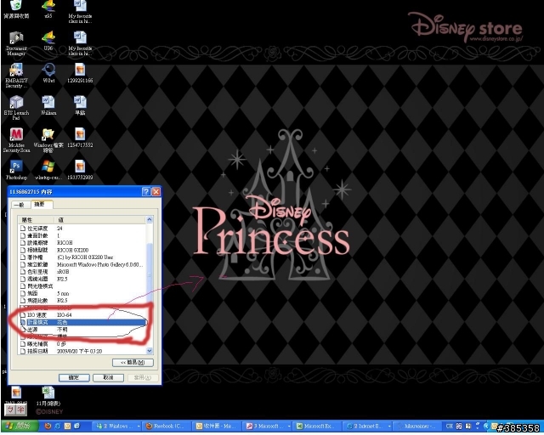Open the 2 Internet E taskbar group
This screenshot has height=435, width=544.
(x=368, y=426)
